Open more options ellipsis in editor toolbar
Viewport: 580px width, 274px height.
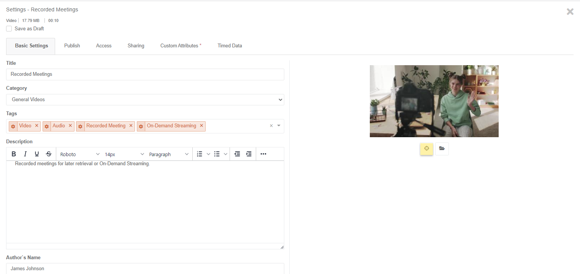point(263,154)
